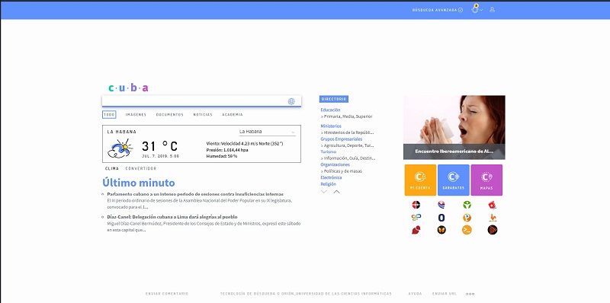The image size is (610, 303).
Task: Open the Mapas purple tile
Action: [x=486, y=180]
